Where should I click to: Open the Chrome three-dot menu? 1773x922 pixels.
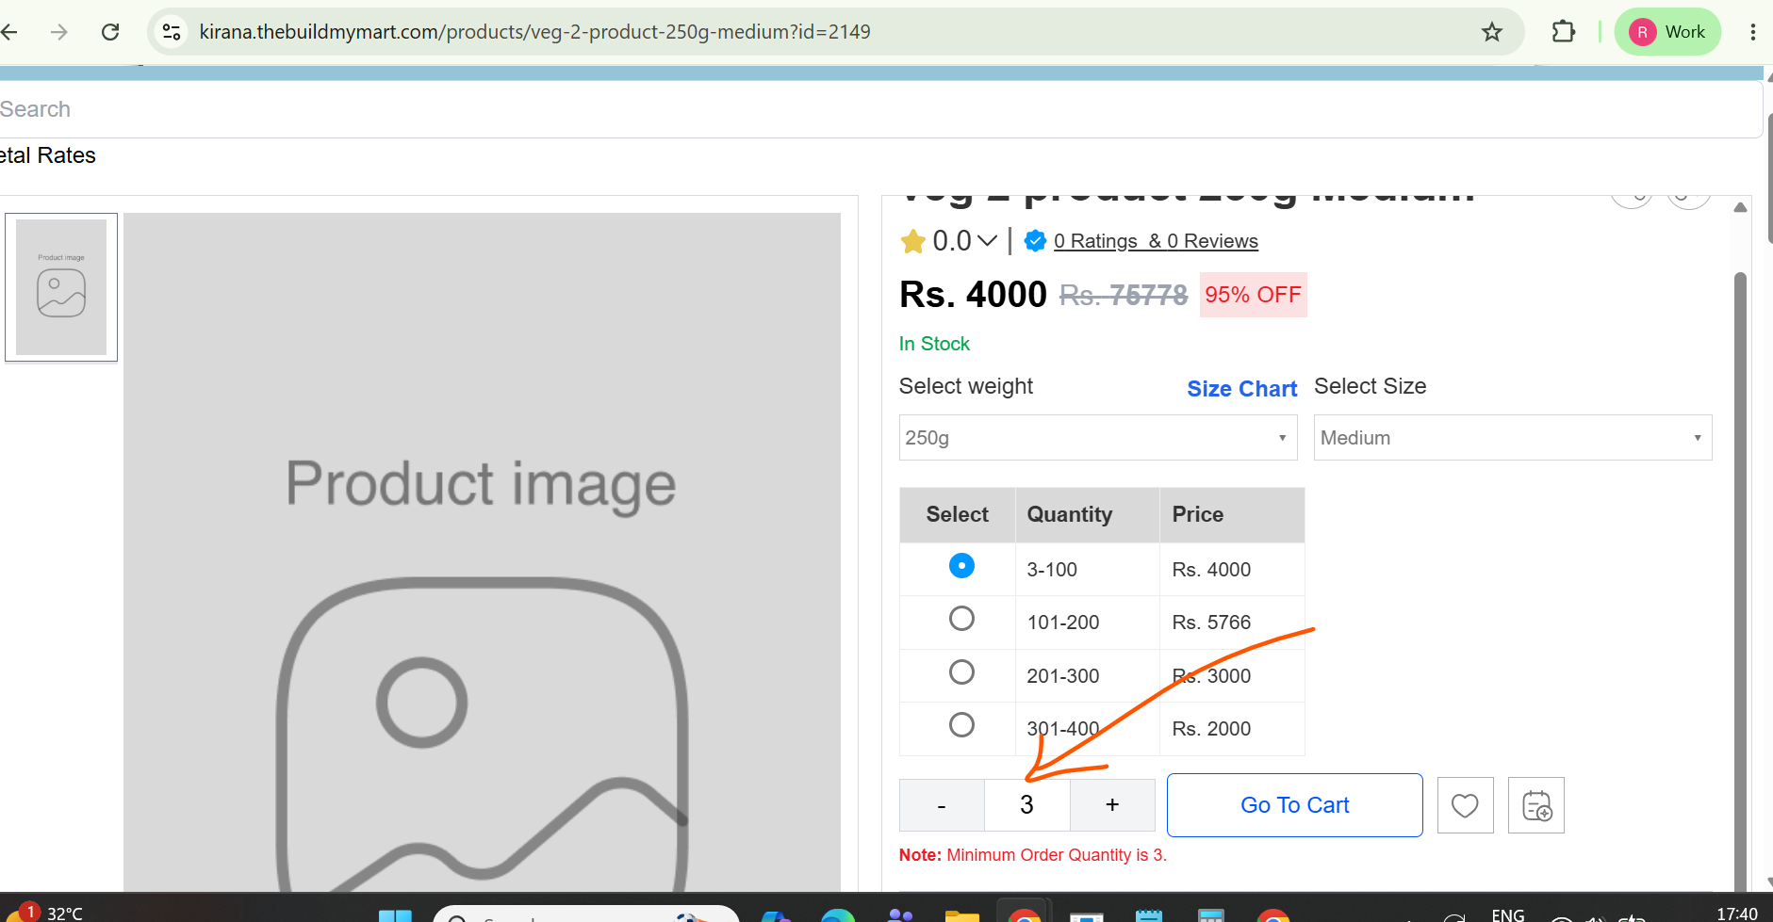click(x=1753, y=32)
